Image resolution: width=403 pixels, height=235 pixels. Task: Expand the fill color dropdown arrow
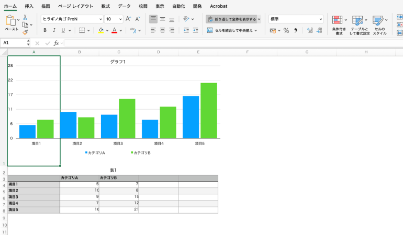pos(107,30)
